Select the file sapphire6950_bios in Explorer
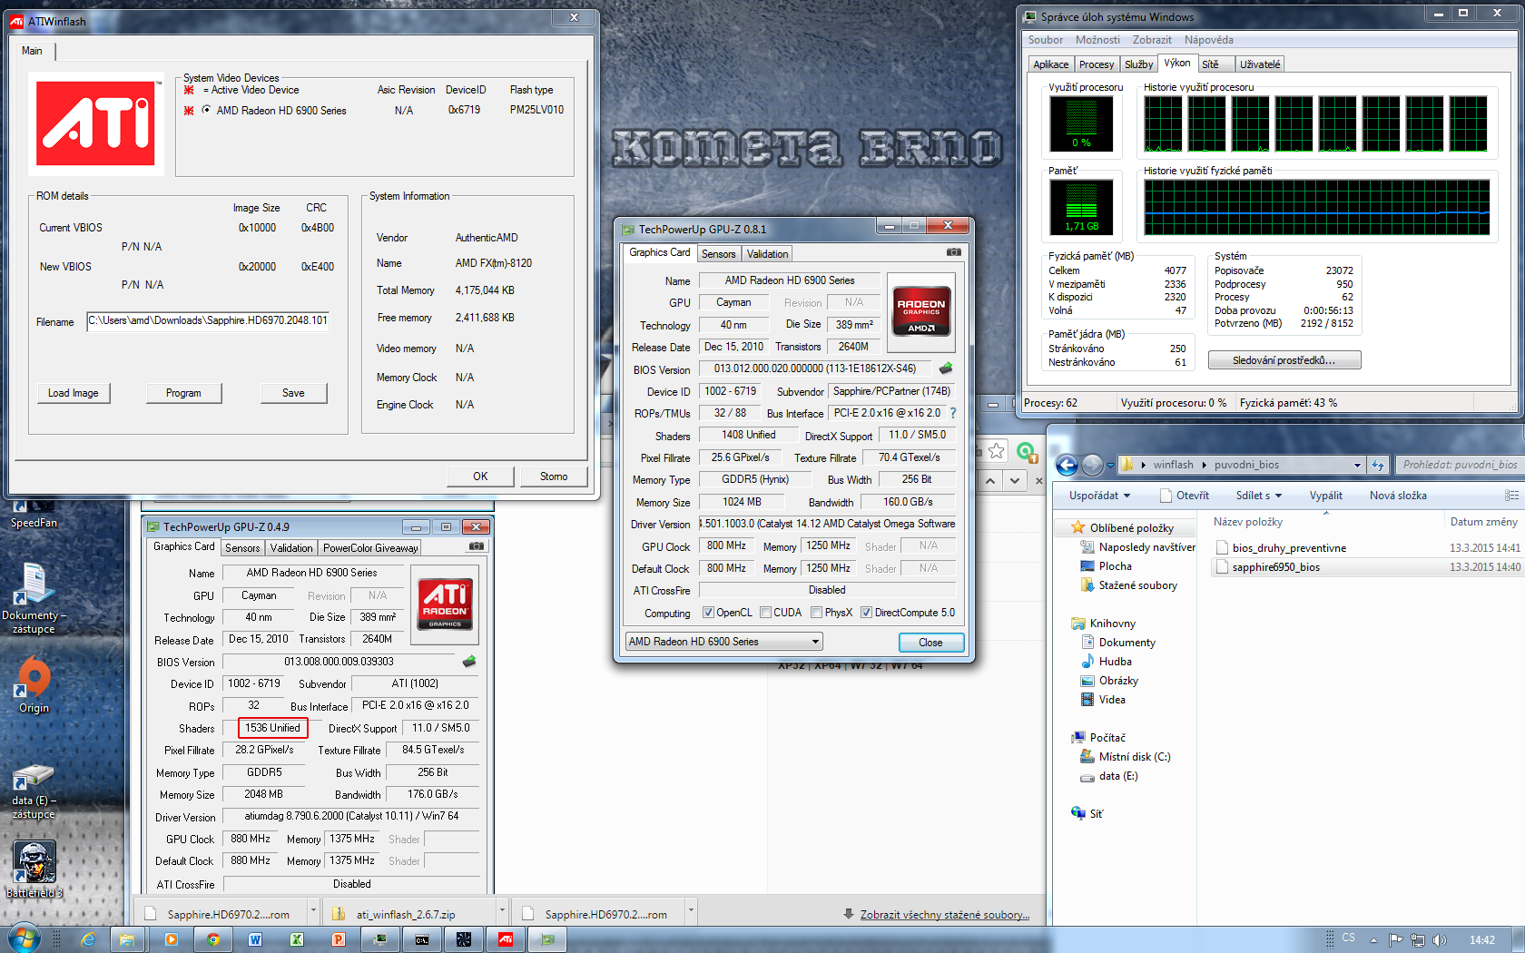1525x953 pixels. [x=1275, y=567]
